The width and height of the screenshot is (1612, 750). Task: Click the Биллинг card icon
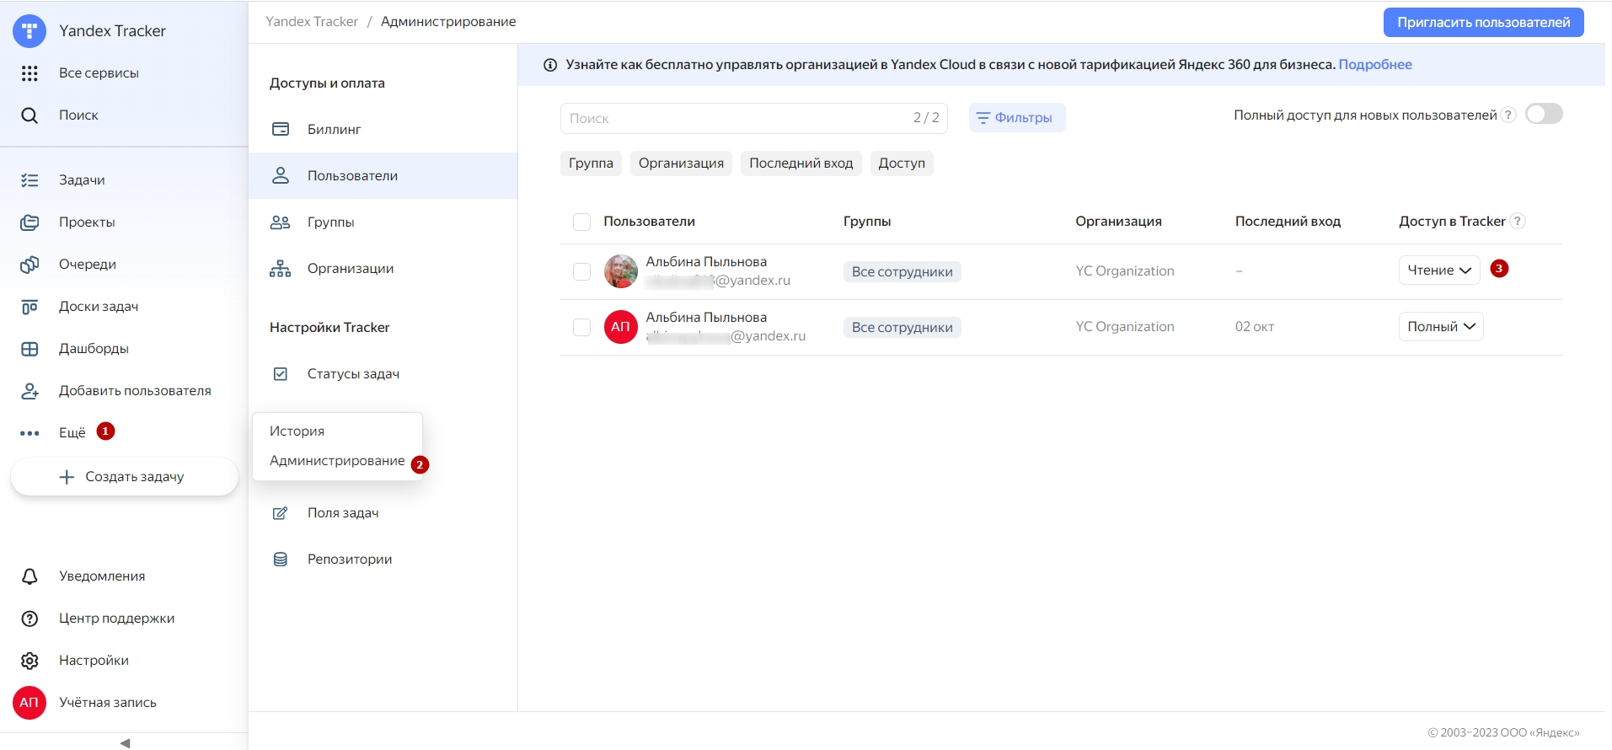click(281, 129)
